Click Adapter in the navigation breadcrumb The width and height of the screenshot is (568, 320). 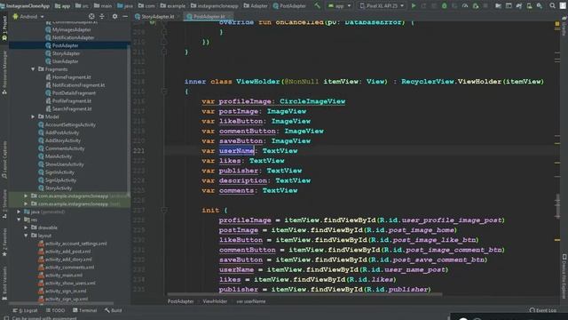[256, 6]
